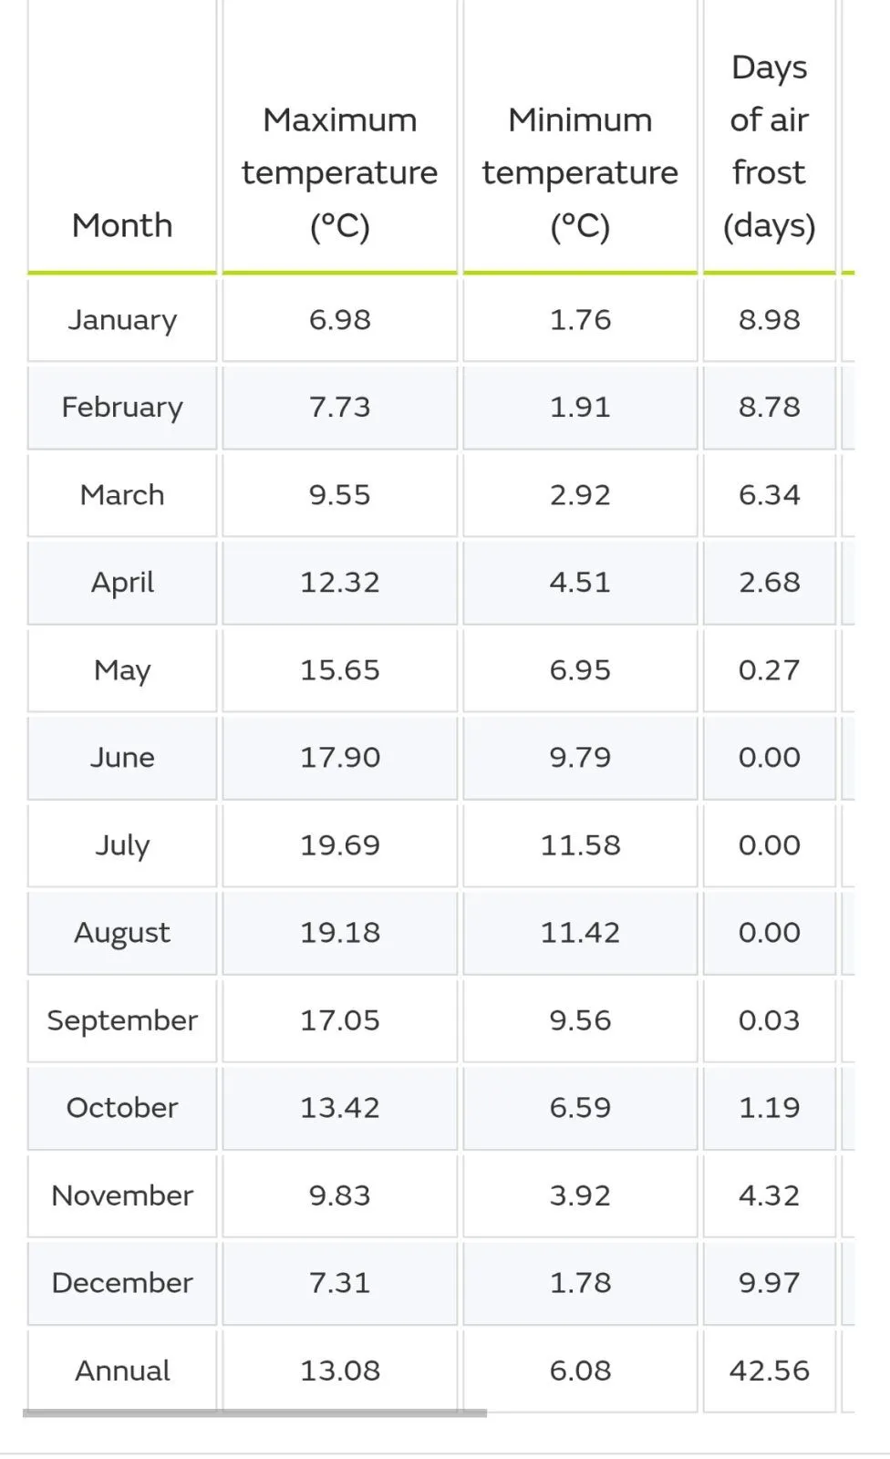Click December air frost value 9.97

pyautogui.click(x=769, y=1282)
